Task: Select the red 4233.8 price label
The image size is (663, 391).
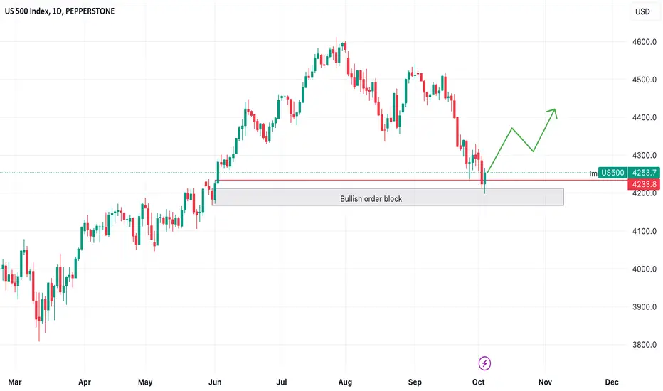Action: click(x=644, y=184)
